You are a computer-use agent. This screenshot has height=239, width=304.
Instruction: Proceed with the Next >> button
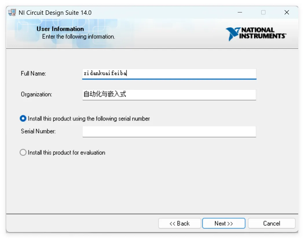pos(224,223)
